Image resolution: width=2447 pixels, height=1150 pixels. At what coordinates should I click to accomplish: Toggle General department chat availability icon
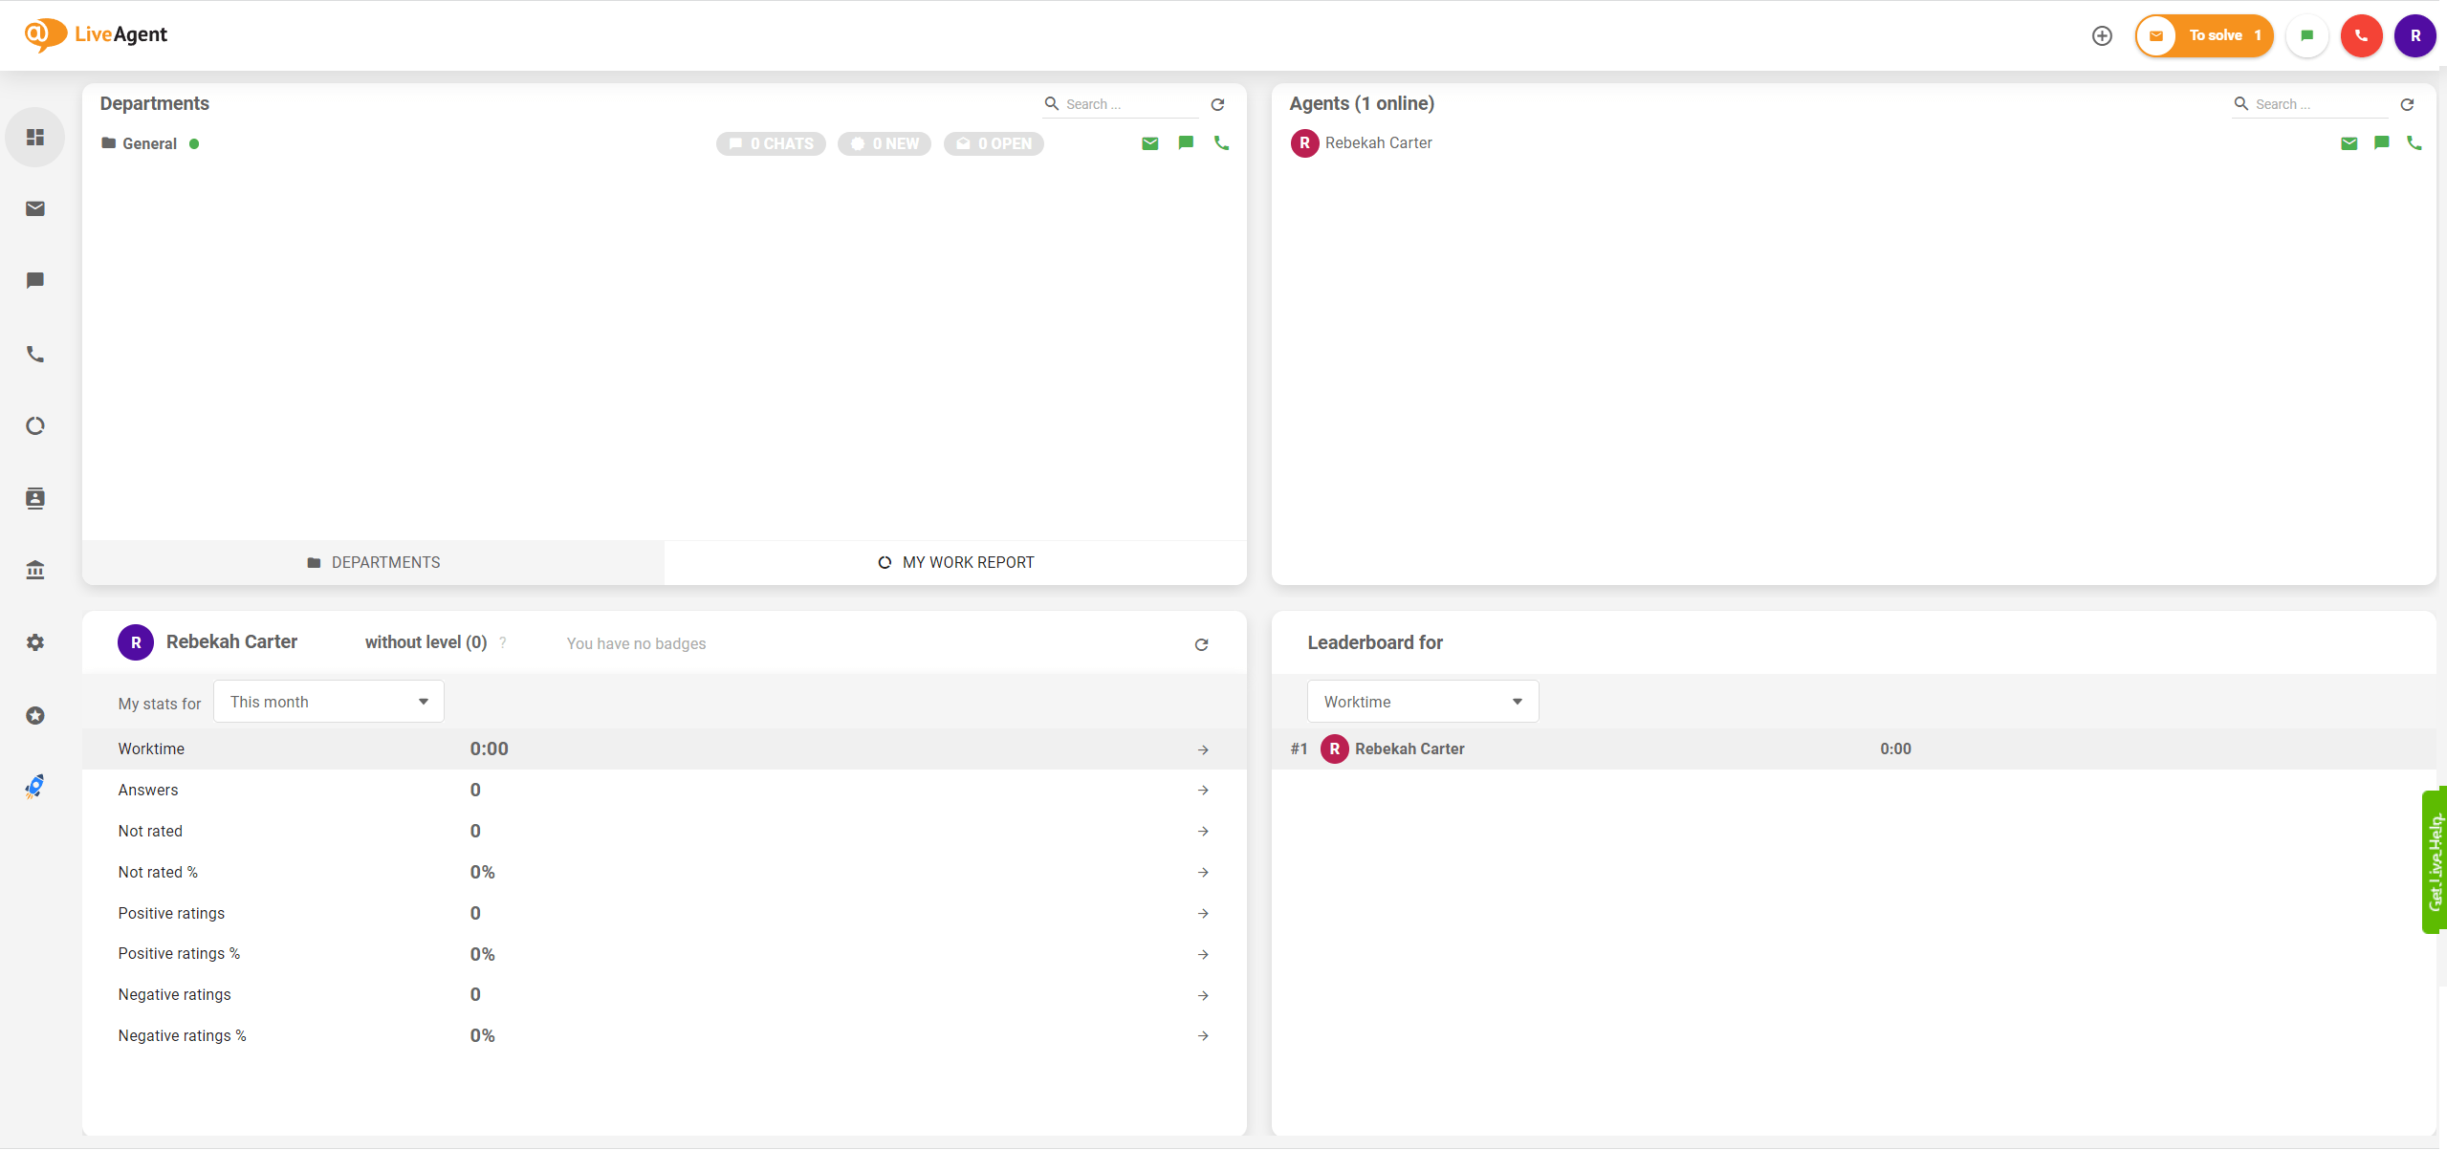point(1186,142)
